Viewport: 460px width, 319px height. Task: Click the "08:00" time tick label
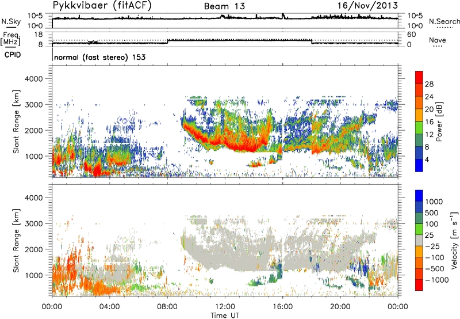[167, 307]
